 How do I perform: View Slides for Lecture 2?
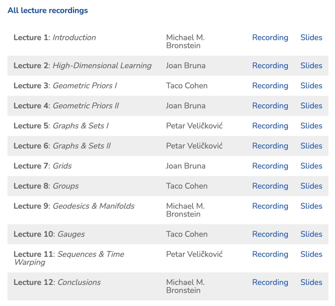[311, 66]
